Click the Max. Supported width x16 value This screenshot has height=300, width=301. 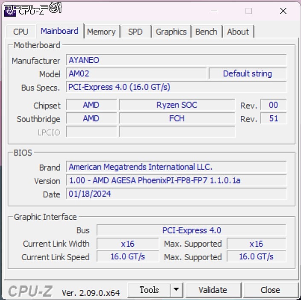256,244
